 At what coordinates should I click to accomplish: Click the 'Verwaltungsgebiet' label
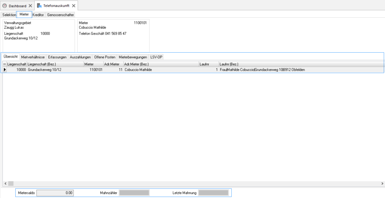18,23
